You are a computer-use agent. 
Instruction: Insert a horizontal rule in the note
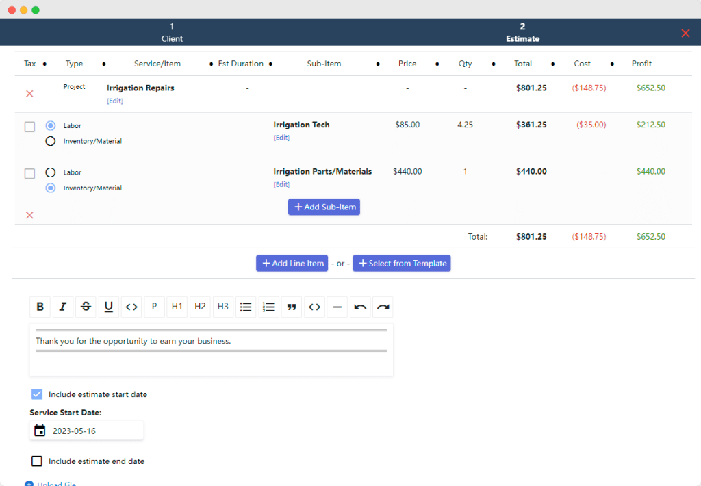coord(337,307)
